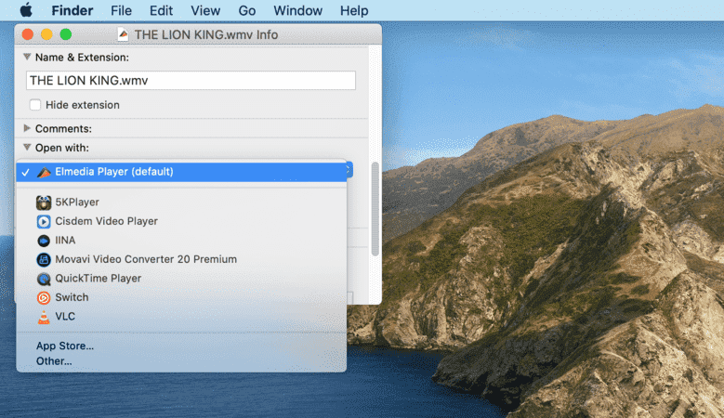Click the checkmark beside Elmedia Player
Screen dimensions: 724x418
coord(25,172)
